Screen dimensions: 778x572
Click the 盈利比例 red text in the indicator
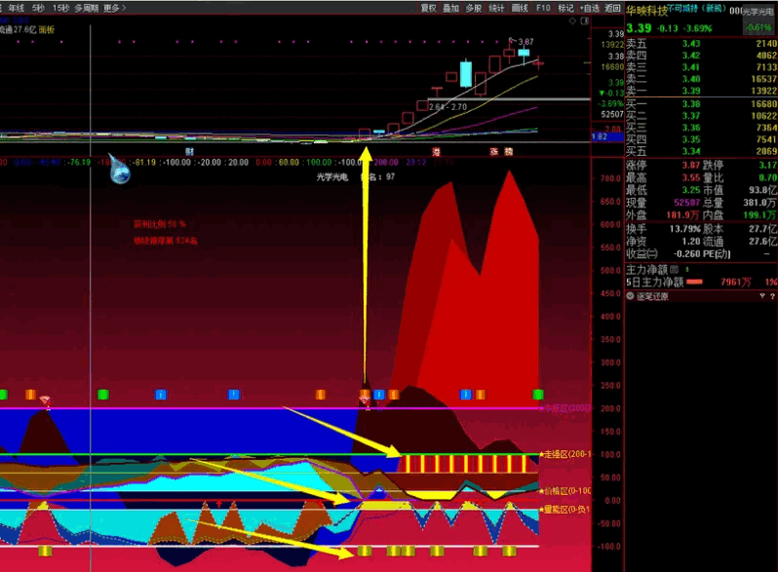(x=159, y=224)
